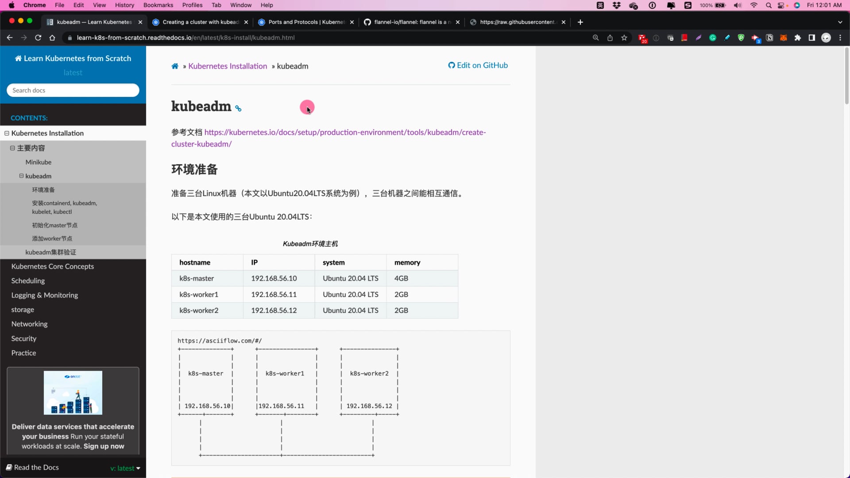This screenshot has height=478, width=850.
Task: Collapse the kubeadm sidebar node
Action: [x=21, y=176]
